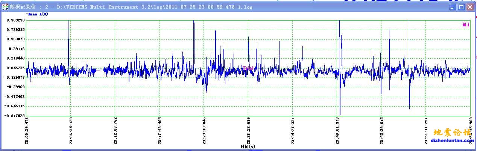This screenshot has height=151, width=477.
Task: Click the 时间(s) X-axis title
Action: (248, 146)
